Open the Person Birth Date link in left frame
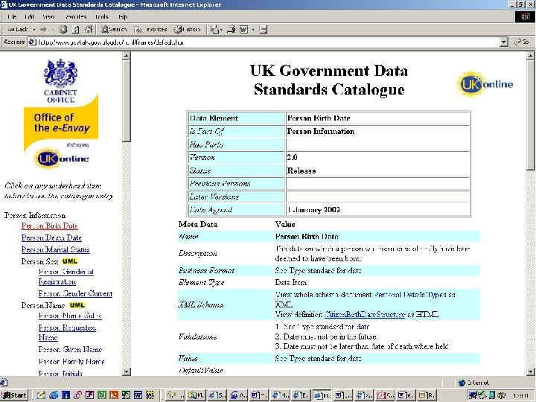The image size is (536, 402). pyautogui.click(x=50, y=226)
